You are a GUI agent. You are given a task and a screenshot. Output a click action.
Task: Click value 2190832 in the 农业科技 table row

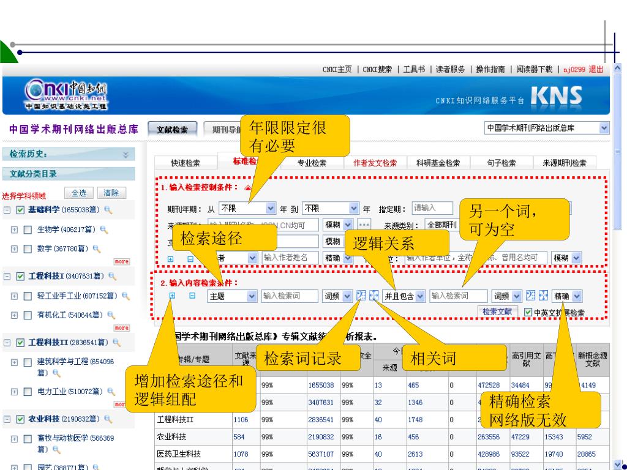pos(321,437)
